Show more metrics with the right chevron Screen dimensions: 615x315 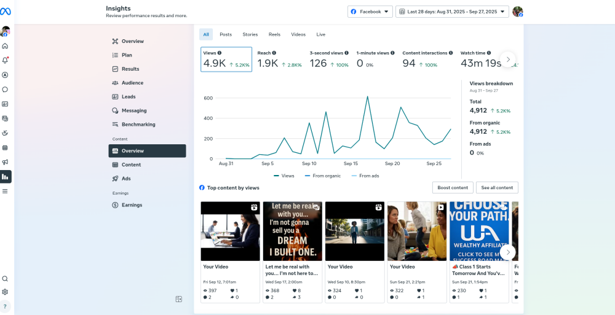point(508,60)
